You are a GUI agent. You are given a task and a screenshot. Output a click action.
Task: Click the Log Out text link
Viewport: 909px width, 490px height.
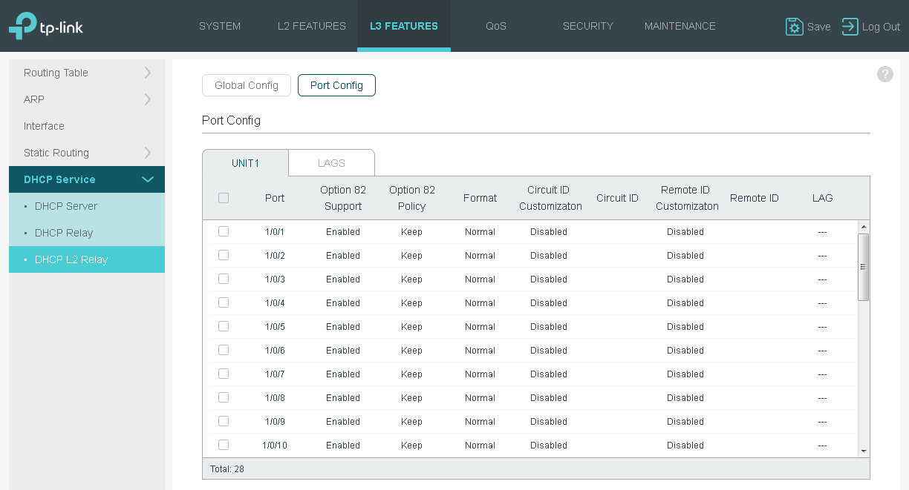[x=881, y=27]
